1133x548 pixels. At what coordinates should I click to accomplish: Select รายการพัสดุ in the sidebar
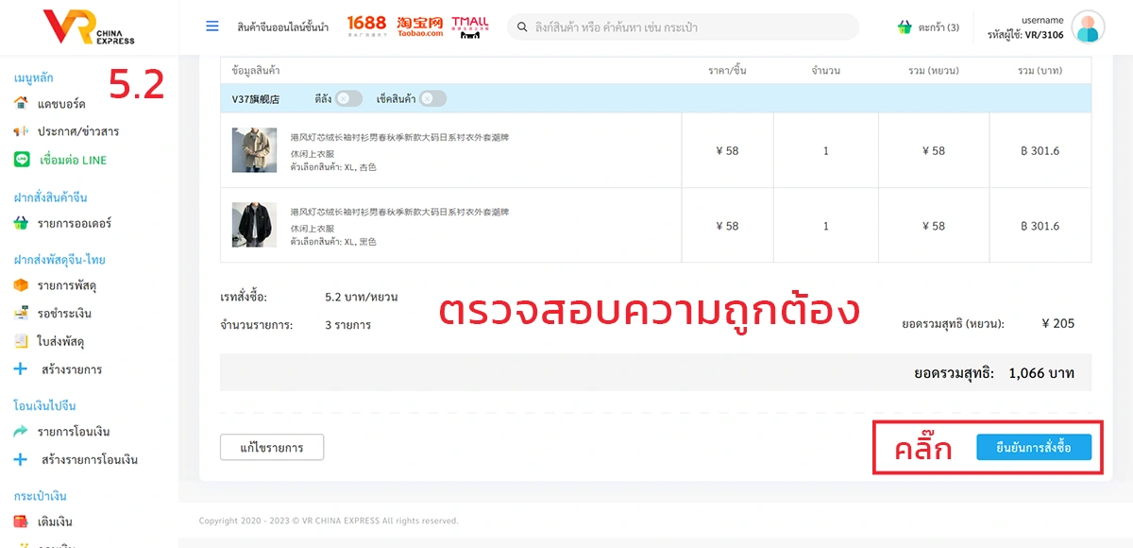point(66,285)
